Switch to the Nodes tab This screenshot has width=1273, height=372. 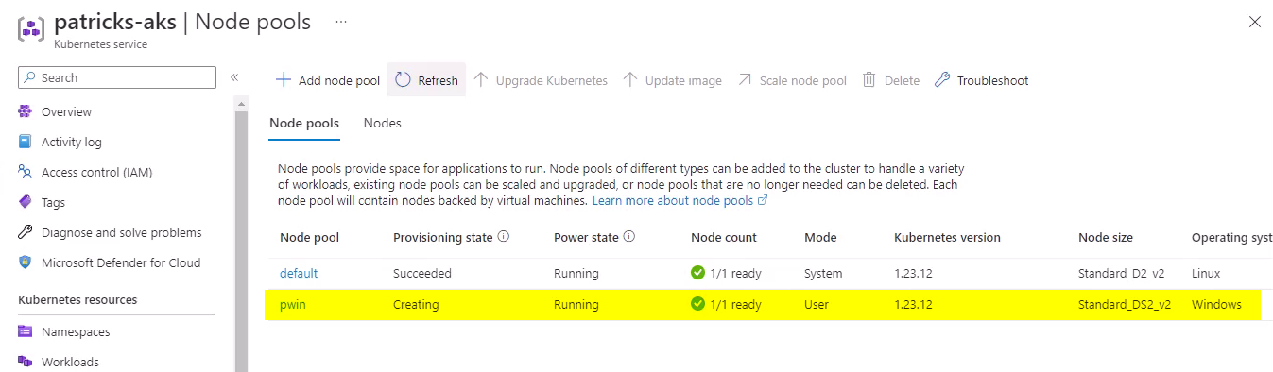(382, 123)
